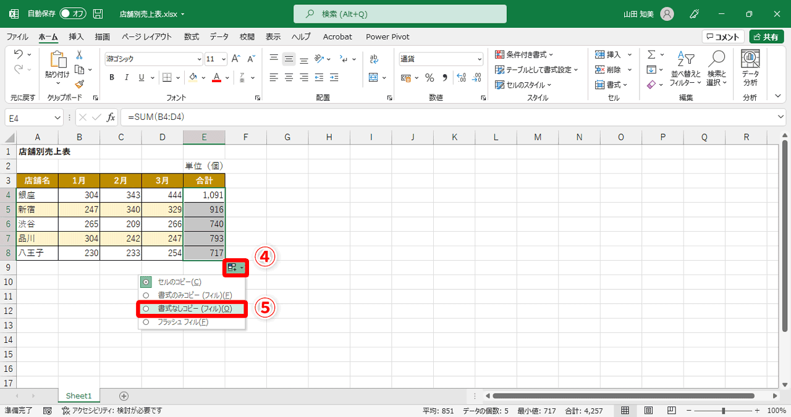Click the Percent style icon
The image size is (791, 417).
429,78
